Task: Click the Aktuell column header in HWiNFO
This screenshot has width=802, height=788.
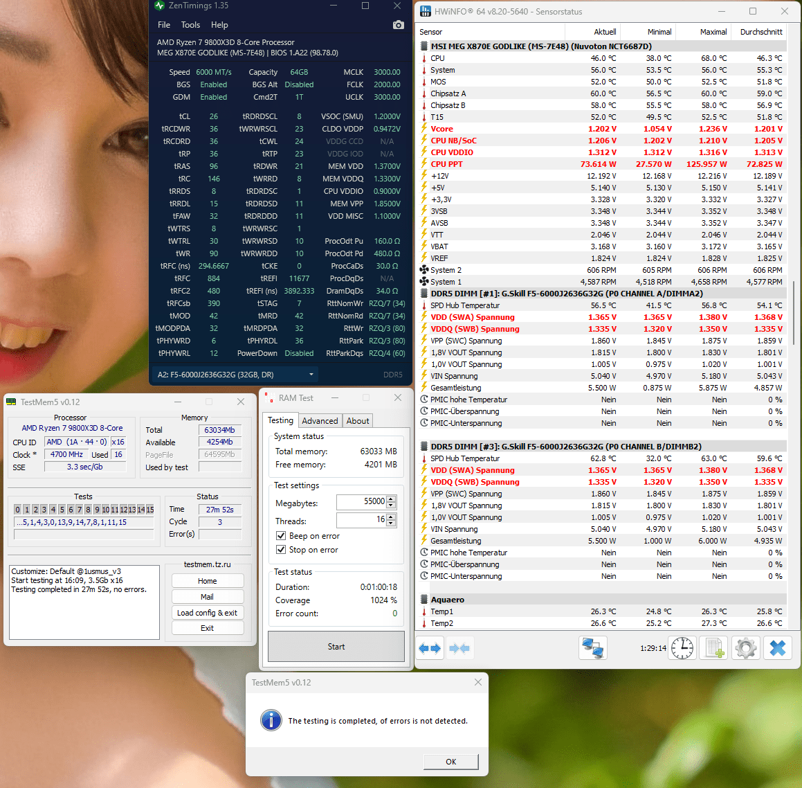Action: [592, 32]
